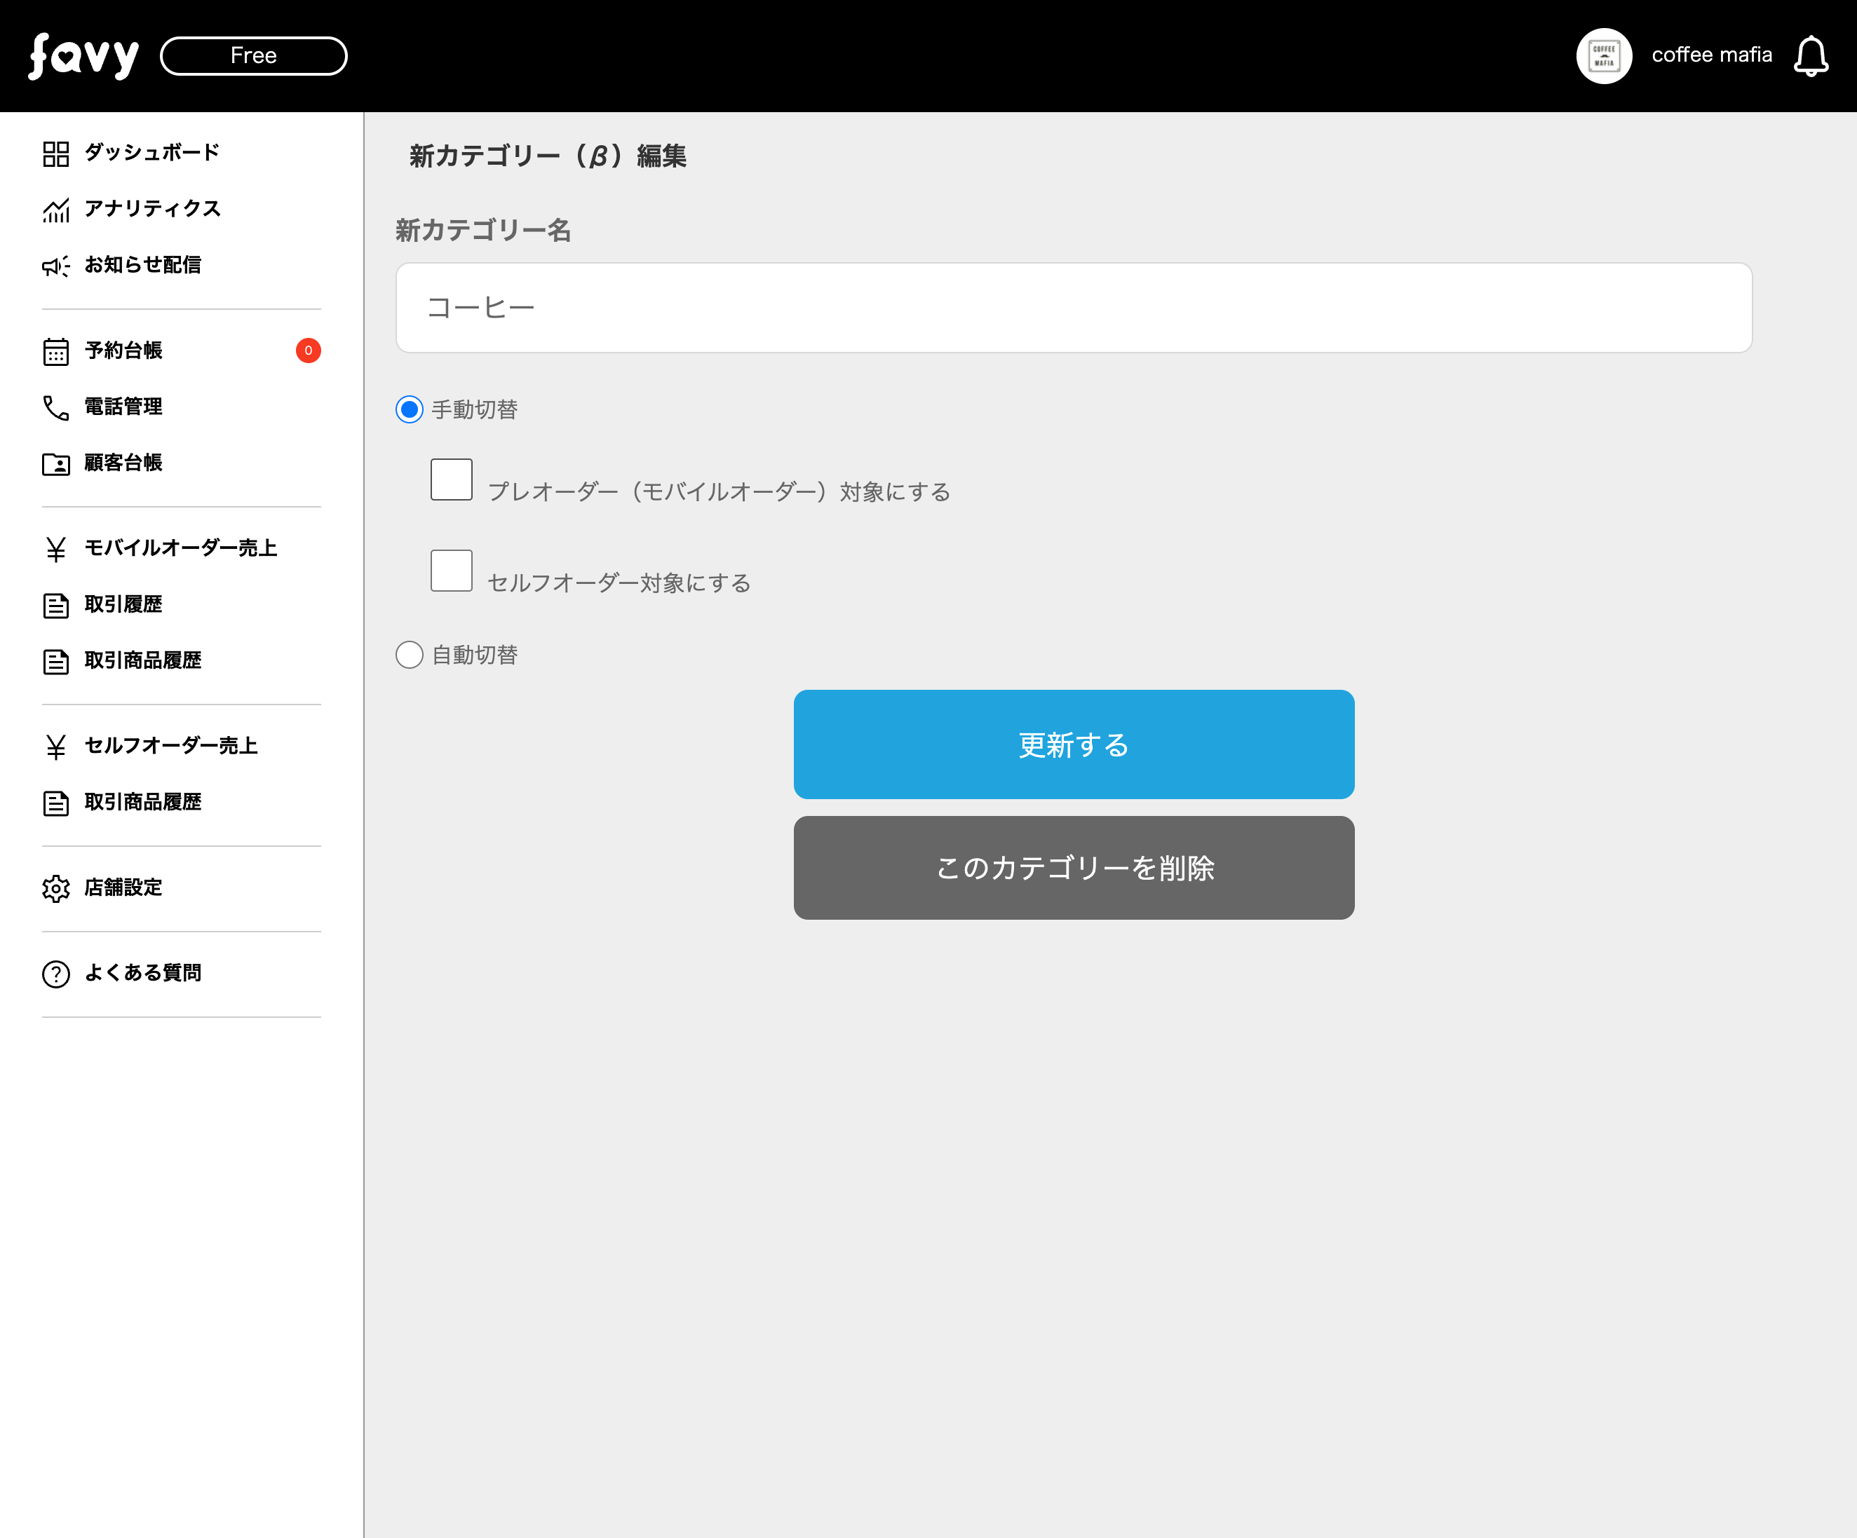Open モバイルオーダー売上 in the sidebar

click(x=180, y=548)
